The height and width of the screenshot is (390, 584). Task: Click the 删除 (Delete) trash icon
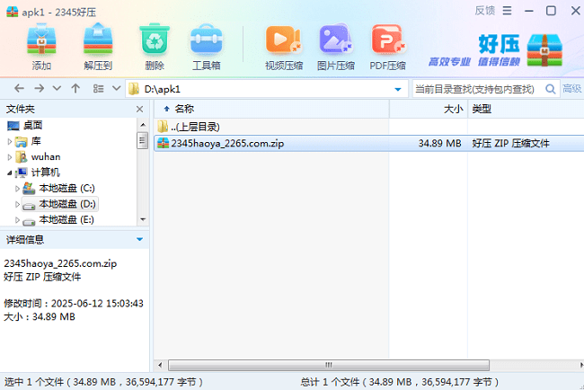click(x=155, y=48)
